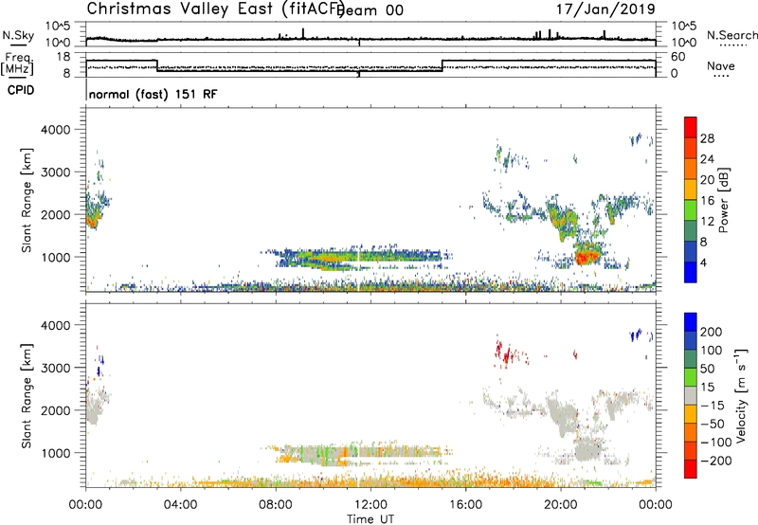
Task: Click the "1000" tick on velocity panel
Action: pos(56,453)
